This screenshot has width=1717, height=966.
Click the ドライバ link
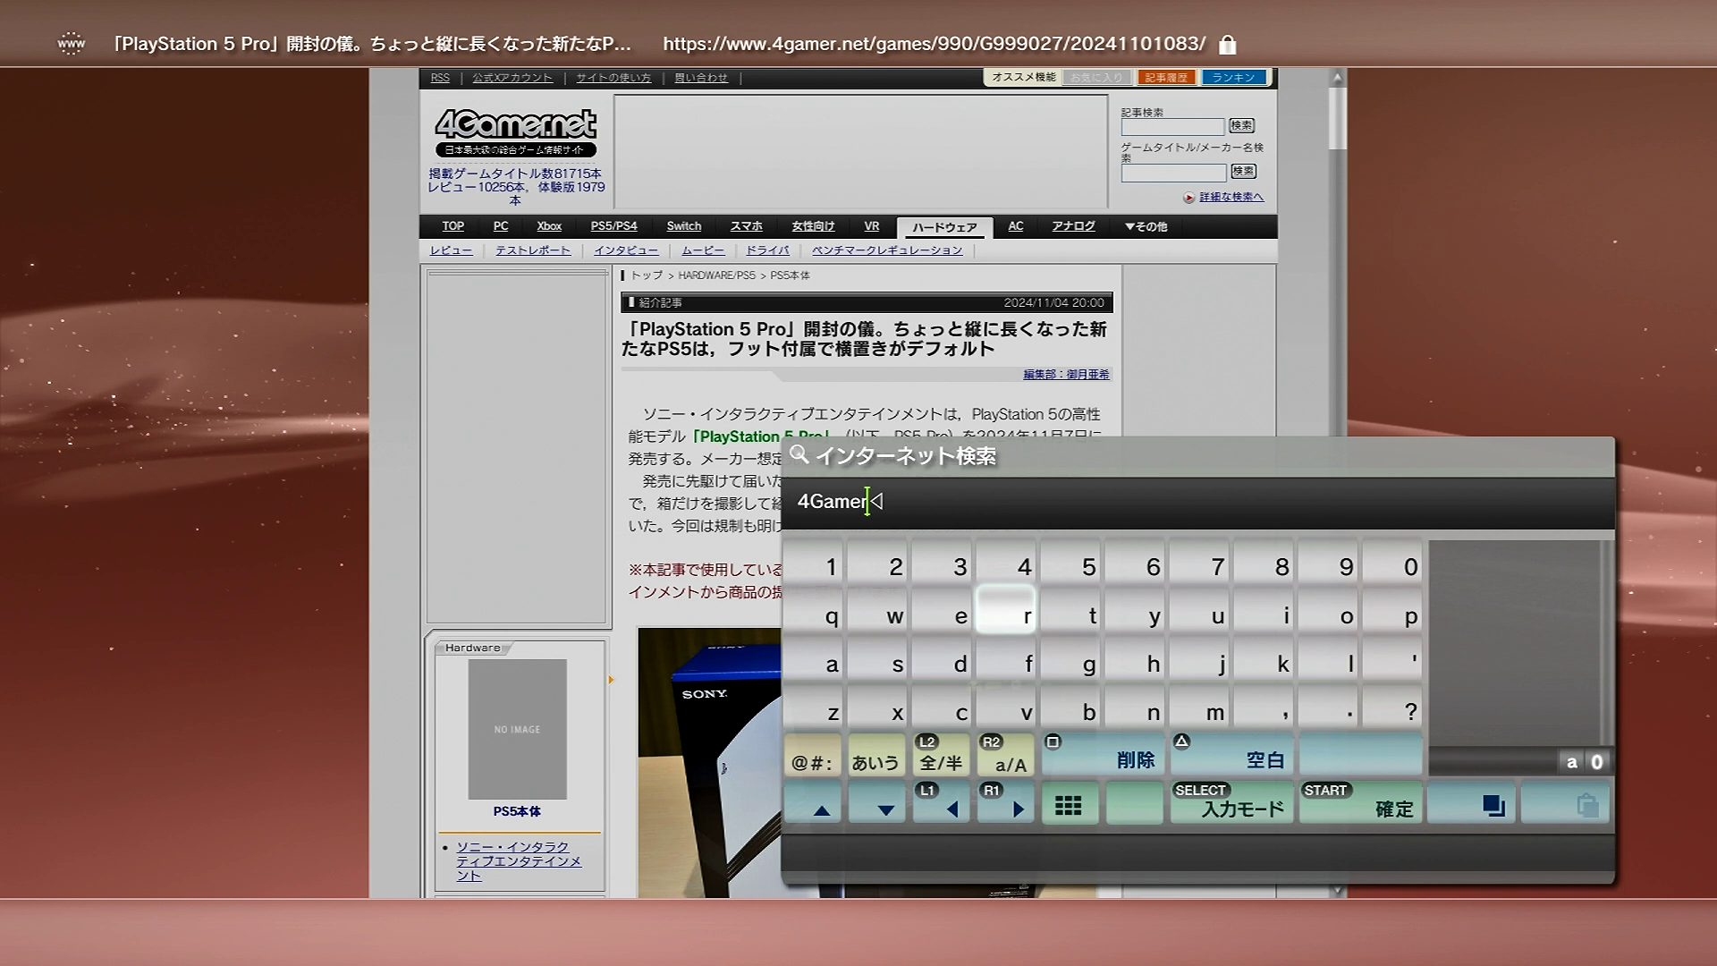pyautogui.click(x=767, y=250)
